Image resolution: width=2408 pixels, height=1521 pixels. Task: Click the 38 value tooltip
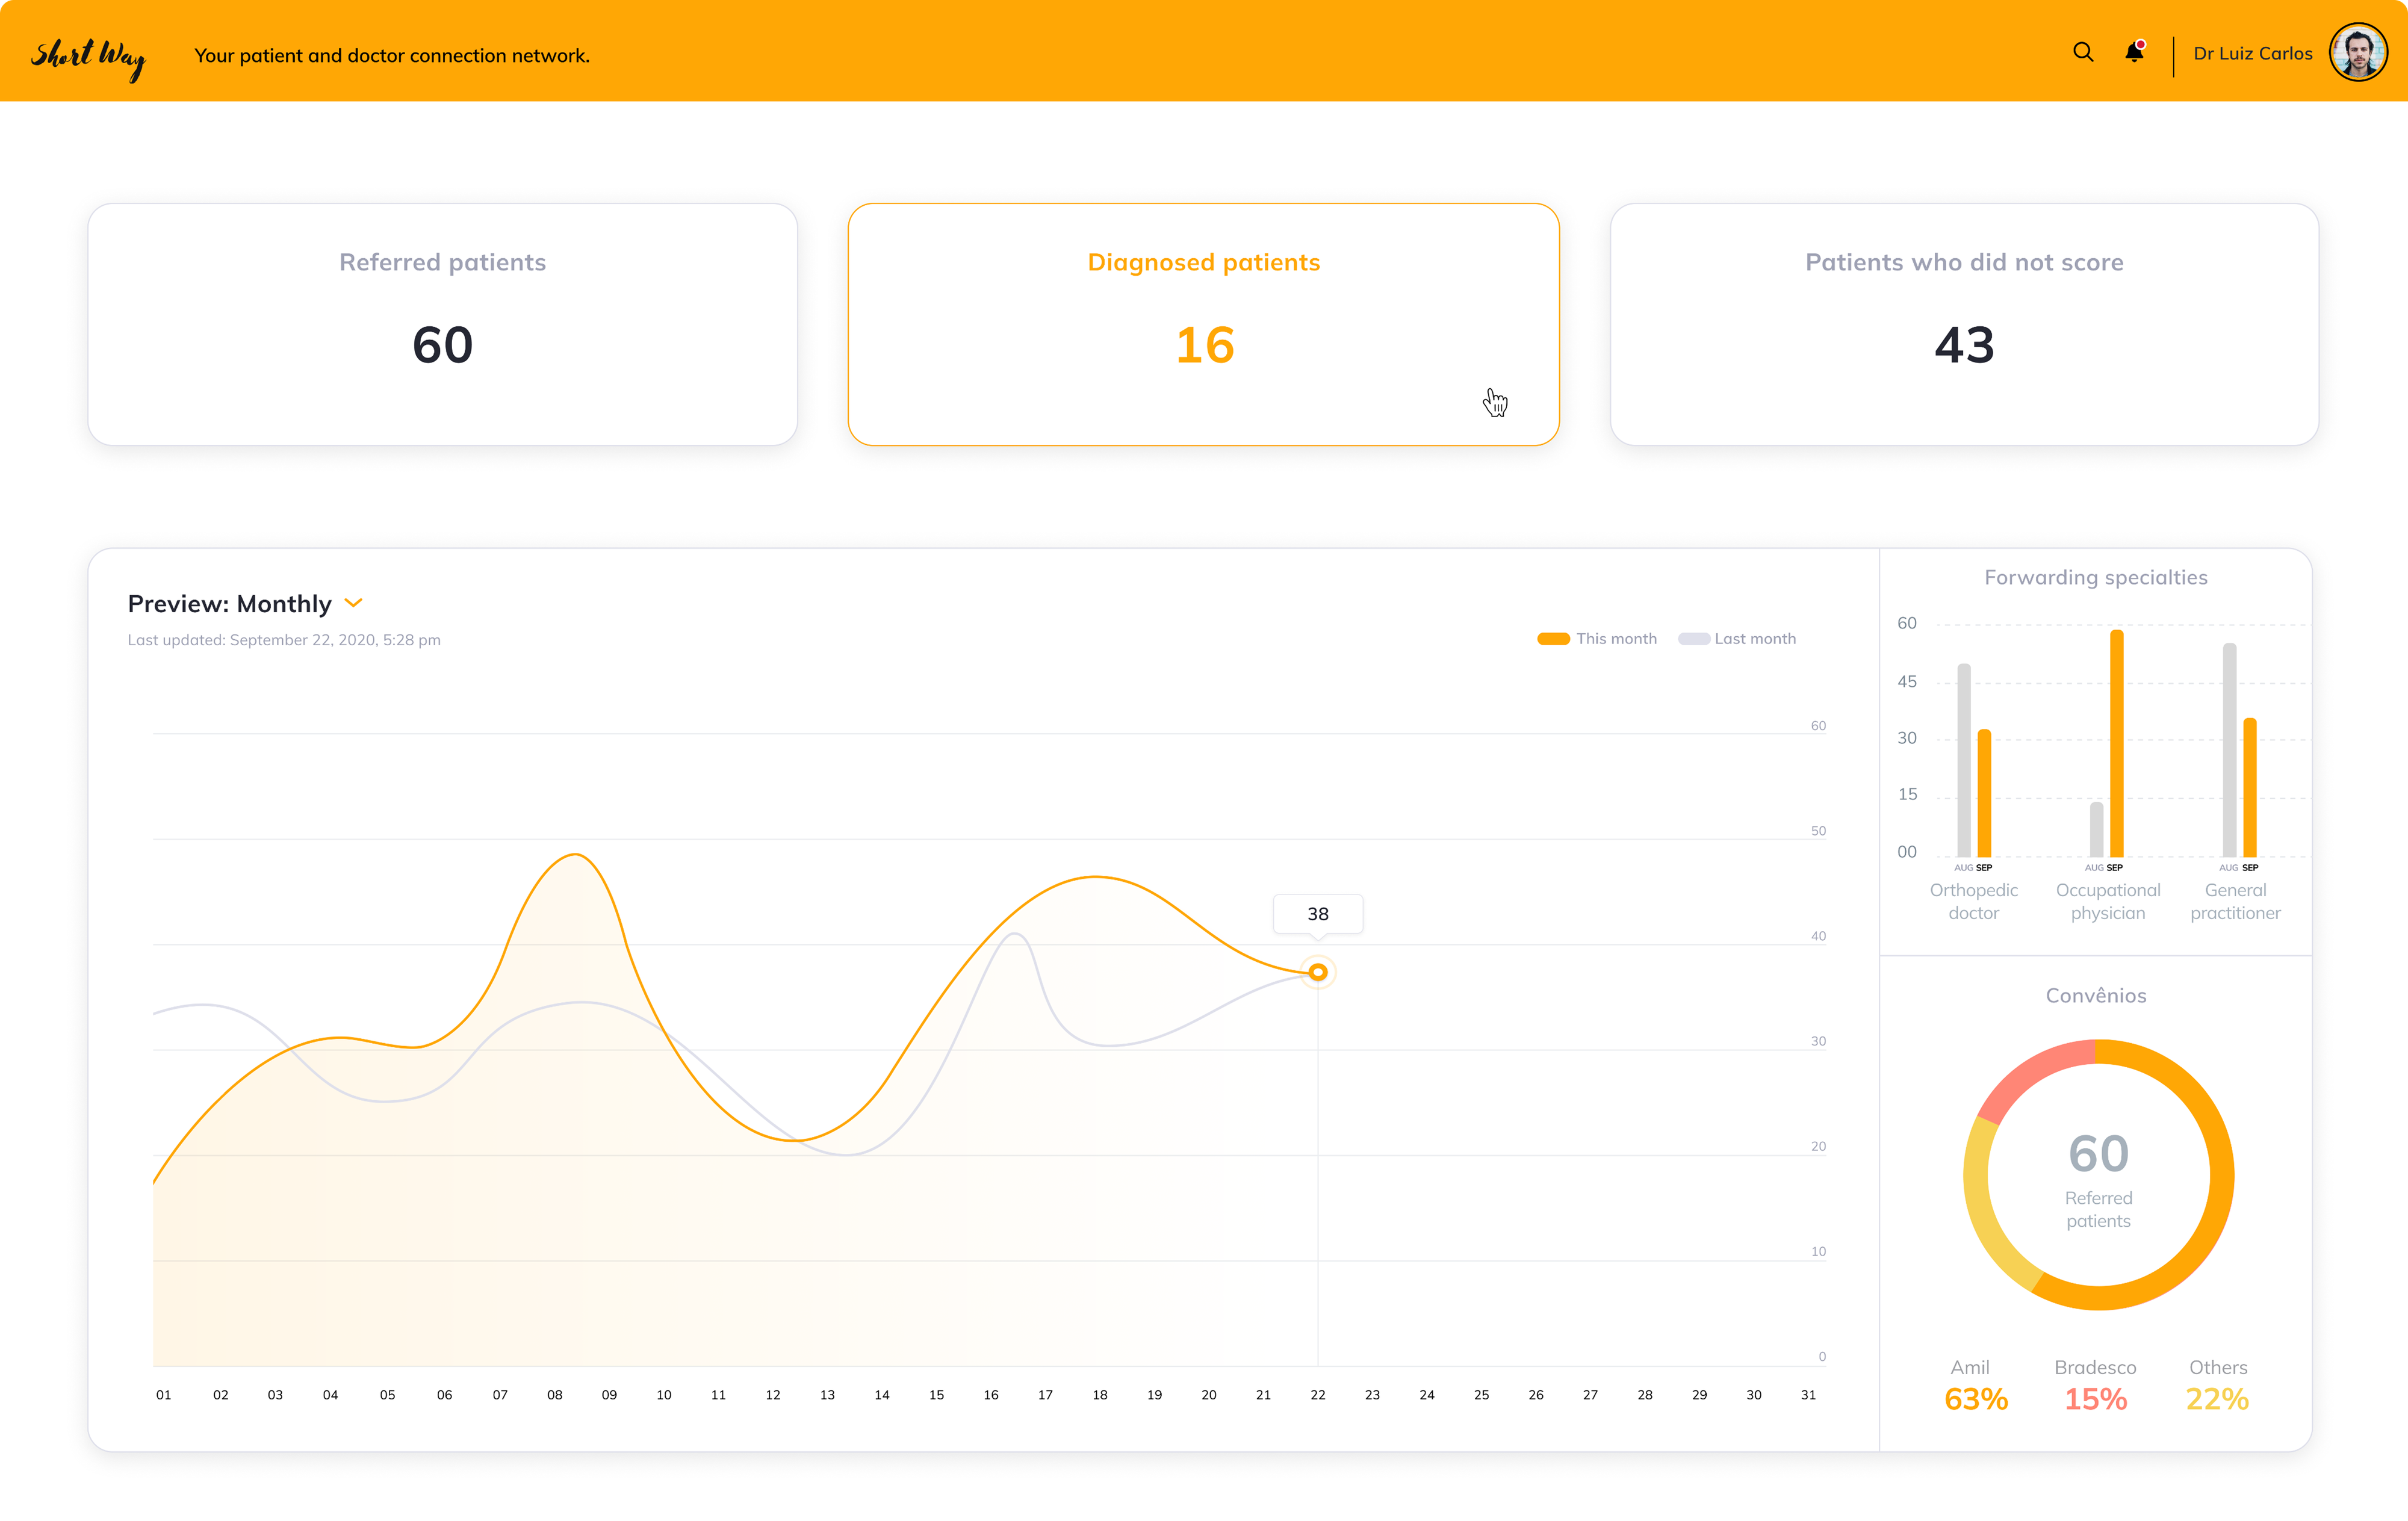[1318, 914]
